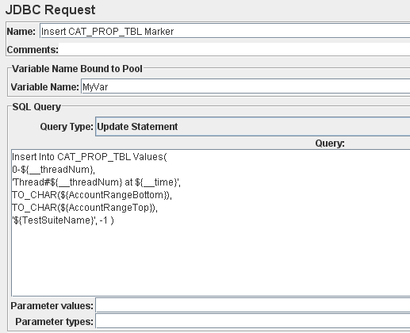Click the Name field containing Insert CAT_PROP_TBL Marker
Image resolution: width=410 pixels, height=333 pixels.
pyautogui.click(x=225, y=31)
